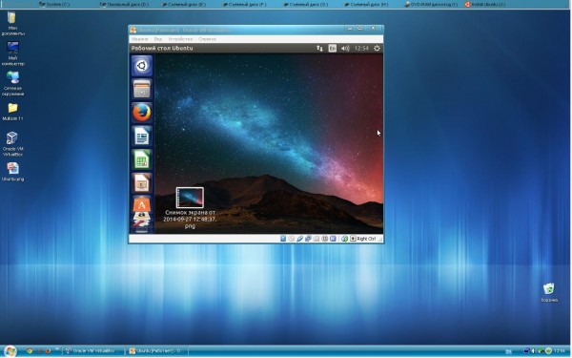Open the Машина menu in VirtualBox

click(140, 39)
